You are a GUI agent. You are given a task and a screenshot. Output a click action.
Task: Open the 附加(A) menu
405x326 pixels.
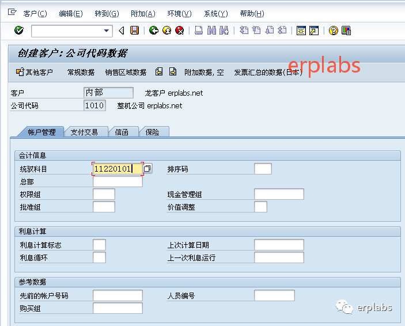coord(143,13)
